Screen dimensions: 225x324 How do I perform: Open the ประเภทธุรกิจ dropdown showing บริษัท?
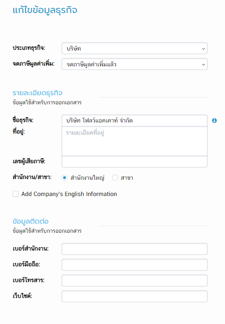[x=134, y=48]
